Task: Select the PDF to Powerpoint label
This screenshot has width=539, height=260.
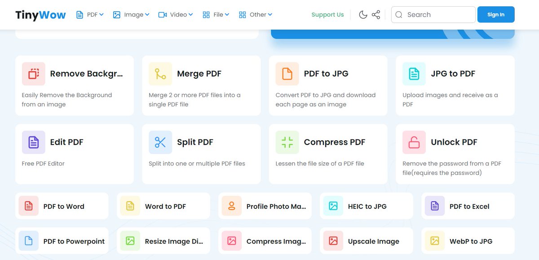Action: (x=74, y=241)
